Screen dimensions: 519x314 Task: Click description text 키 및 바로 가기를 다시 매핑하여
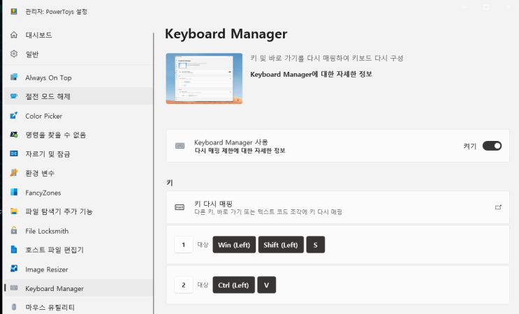point(327,58)
